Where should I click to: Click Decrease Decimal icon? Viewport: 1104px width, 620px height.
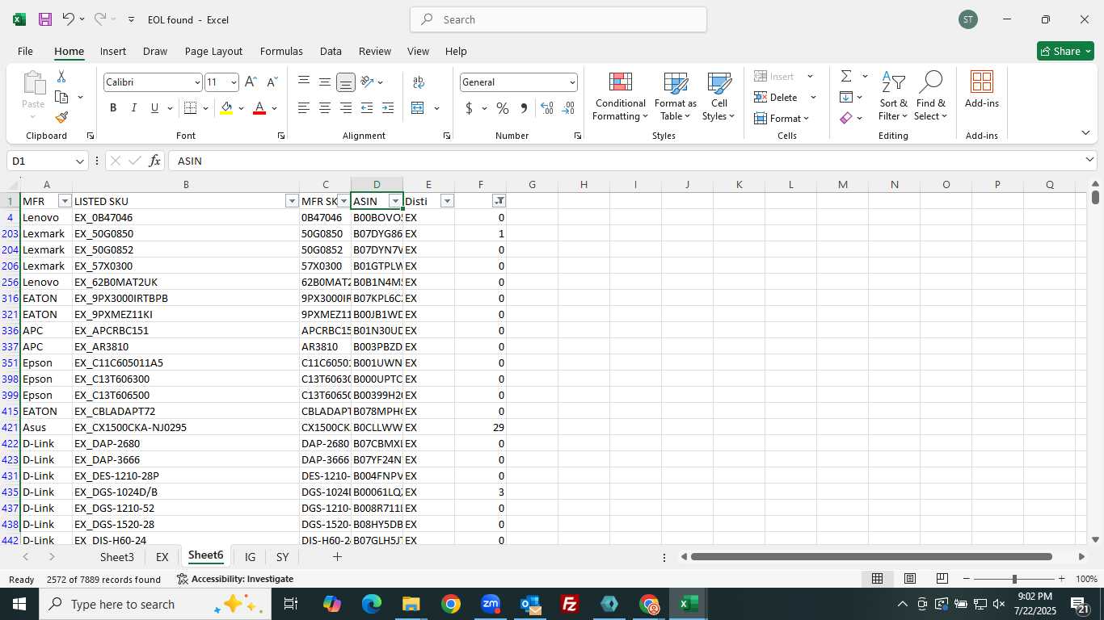point(568,108)
